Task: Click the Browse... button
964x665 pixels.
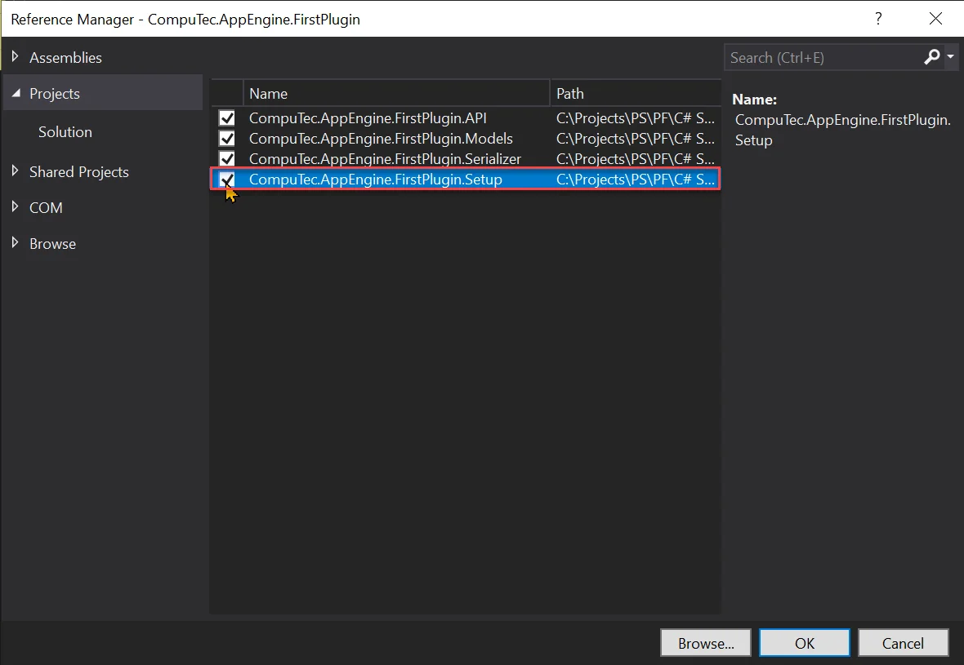Action: pyautogui.click(x=705, y=642)
